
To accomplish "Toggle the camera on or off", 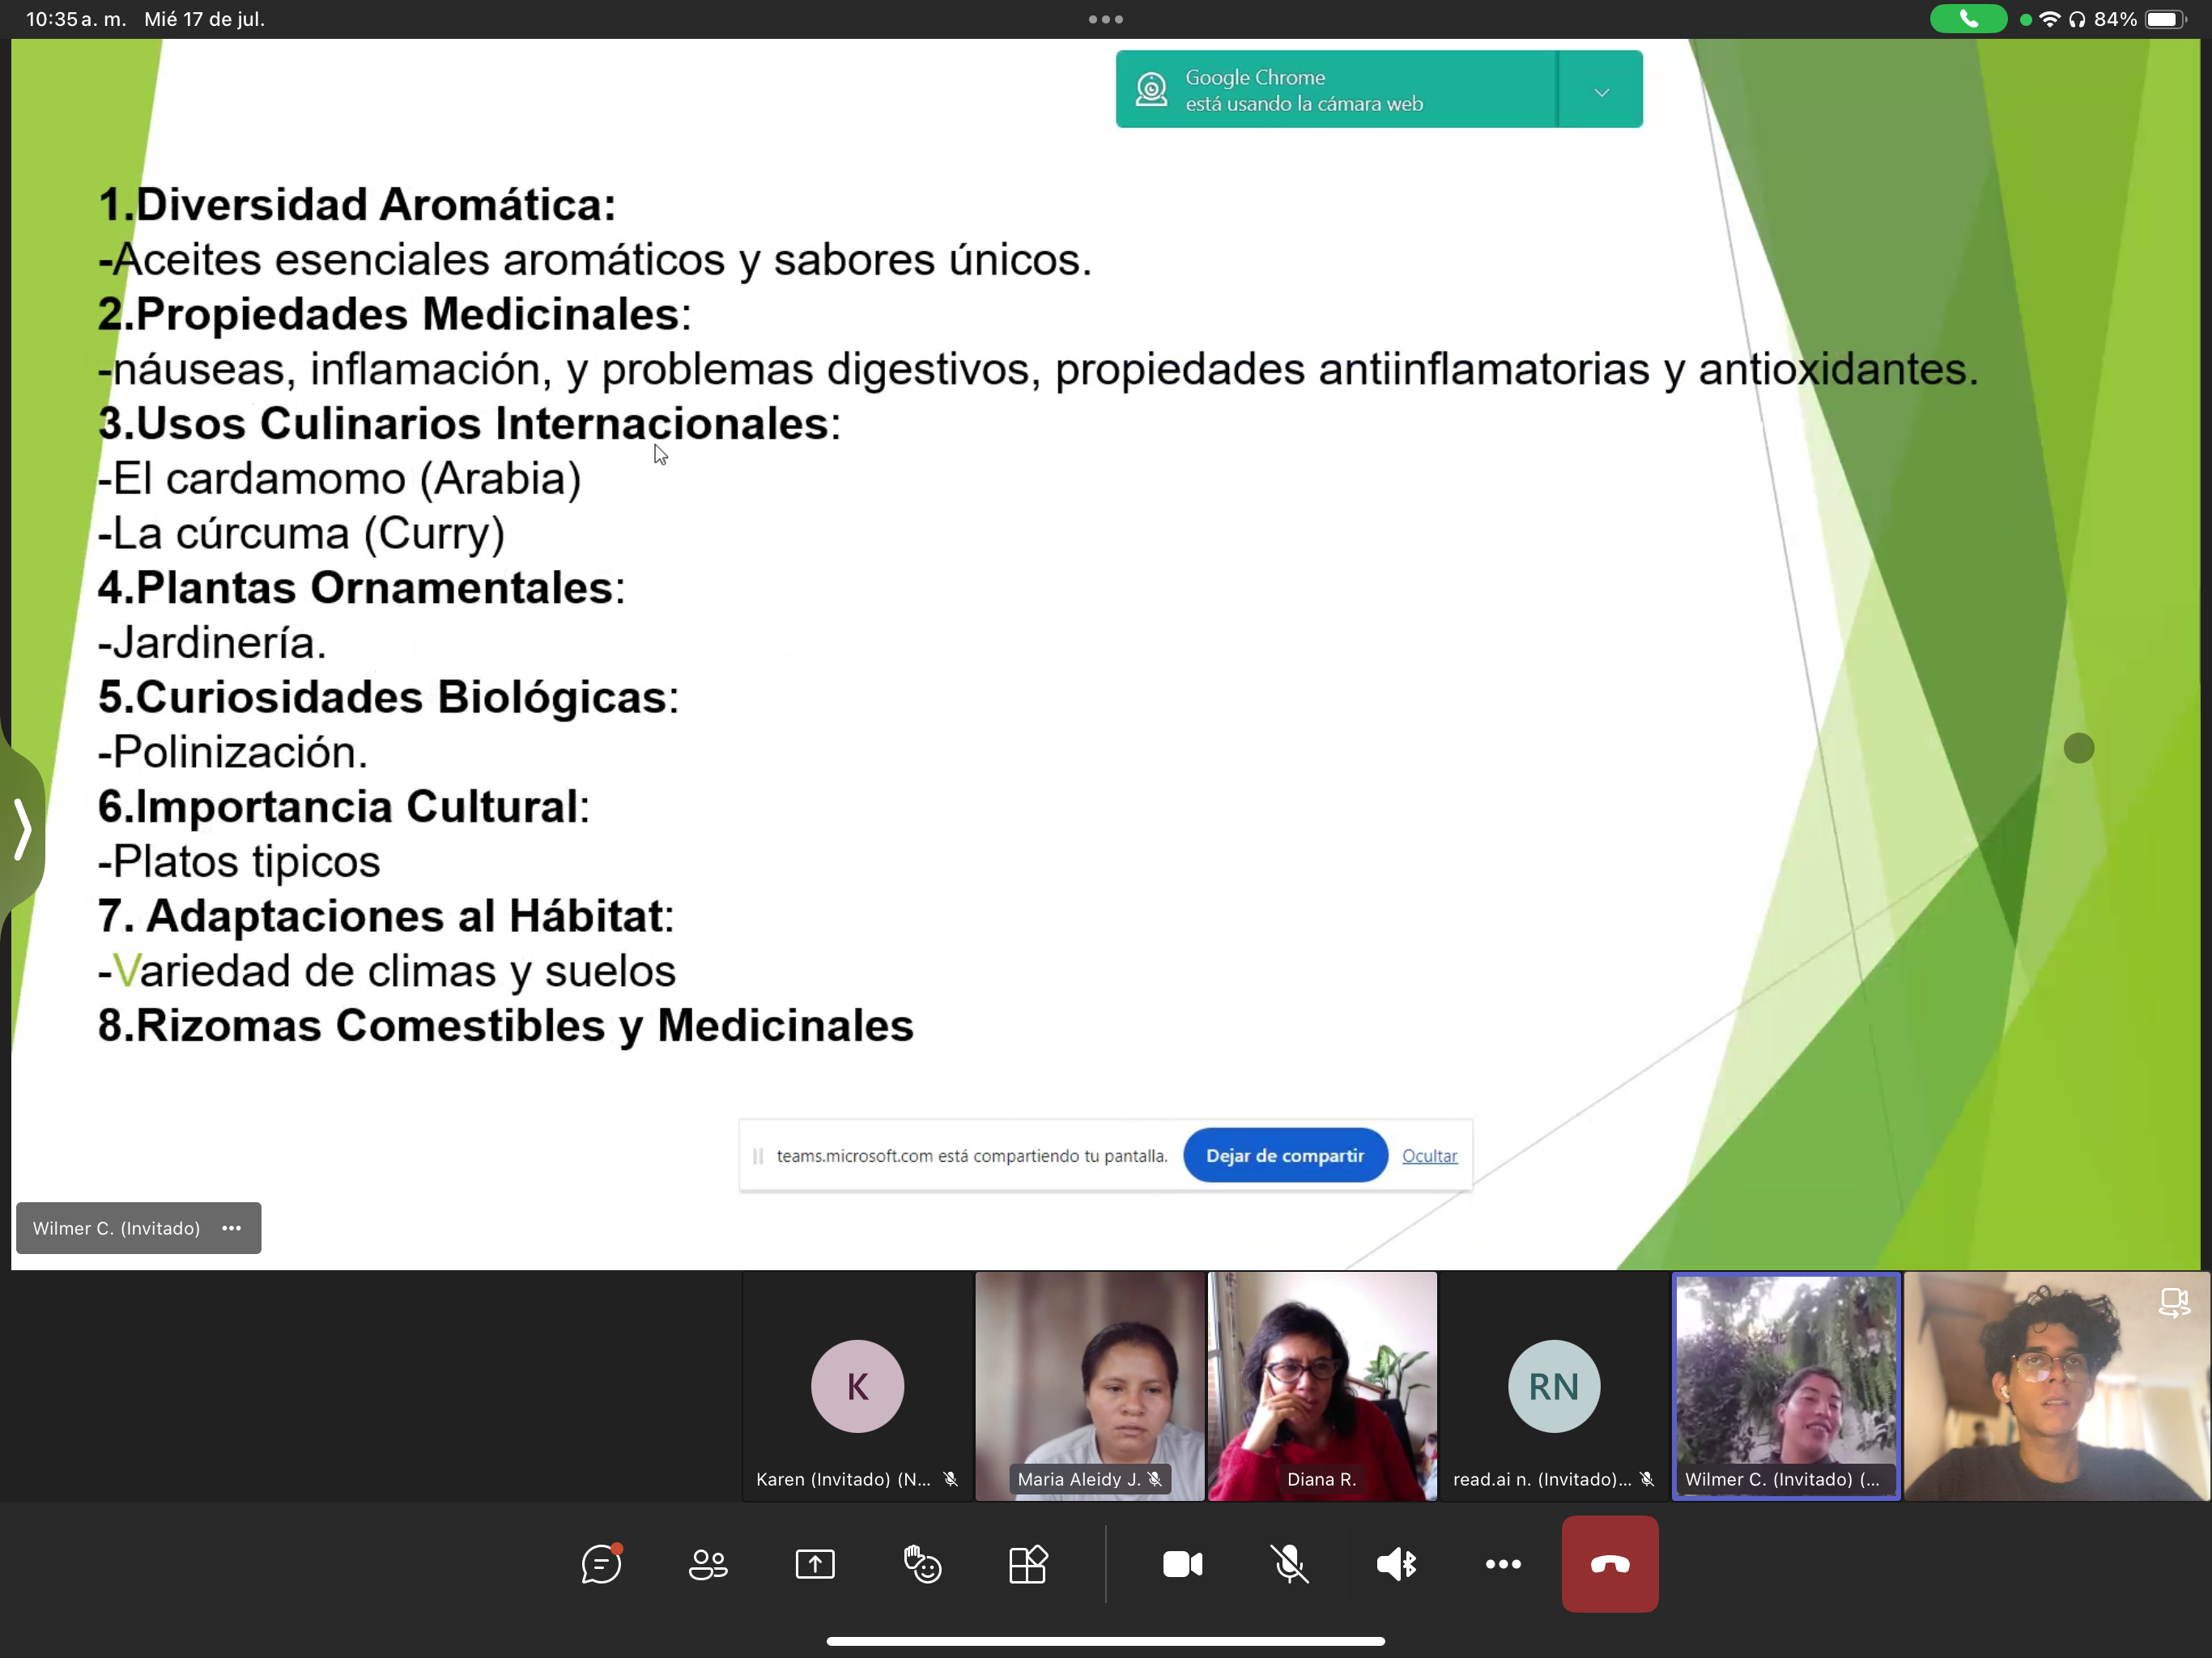I will 1182,1564.
